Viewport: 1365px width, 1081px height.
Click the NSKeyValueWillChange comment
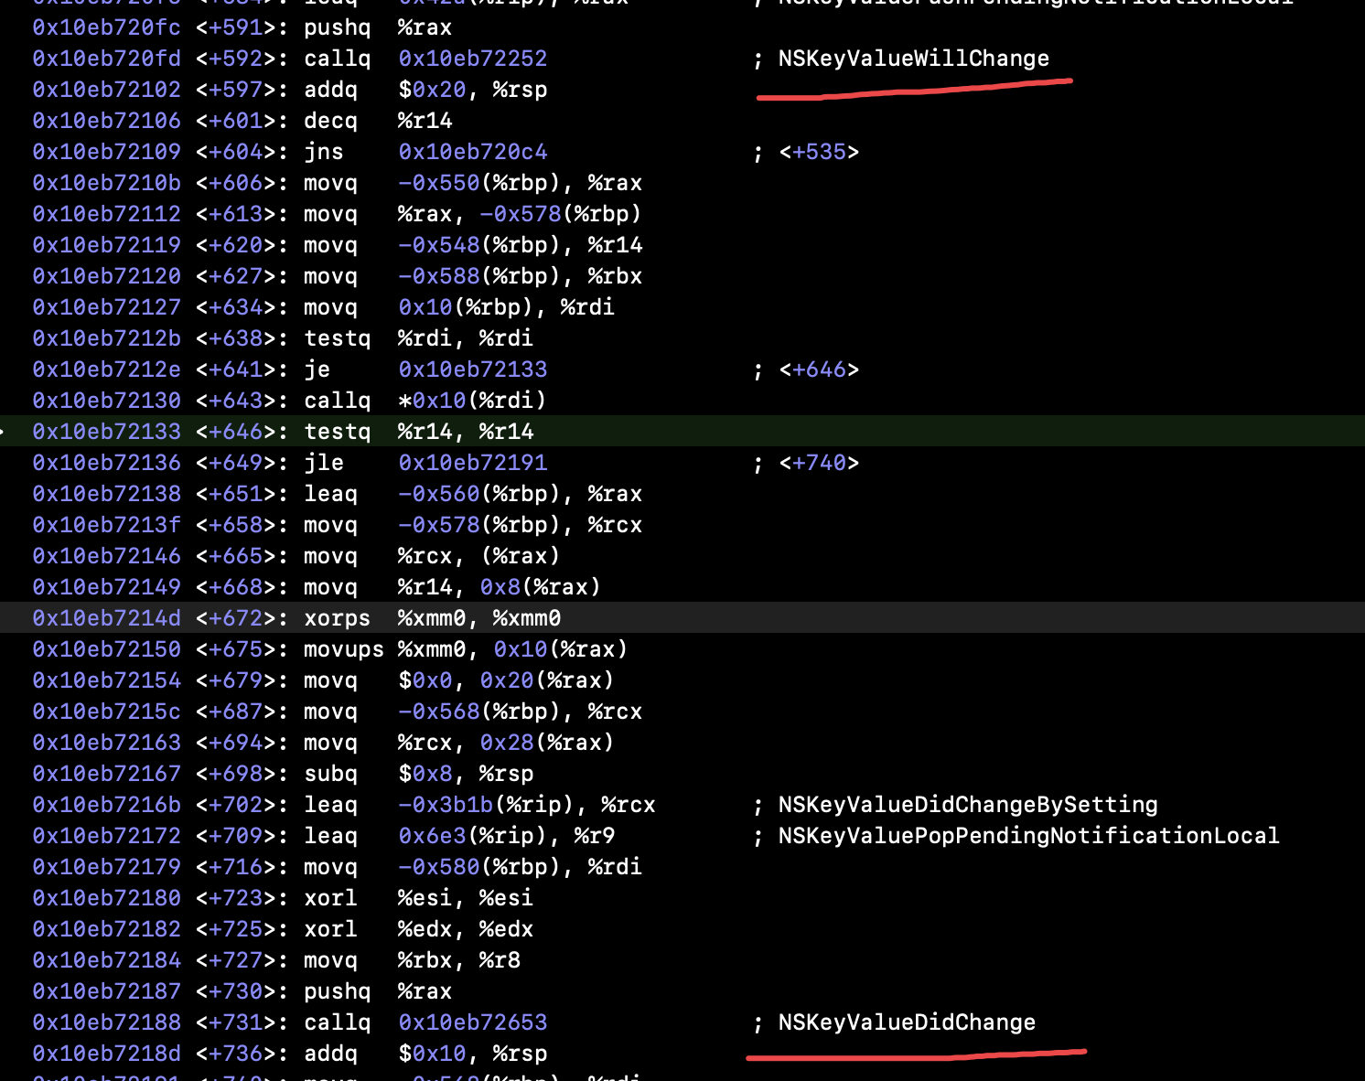pos(913,59)
